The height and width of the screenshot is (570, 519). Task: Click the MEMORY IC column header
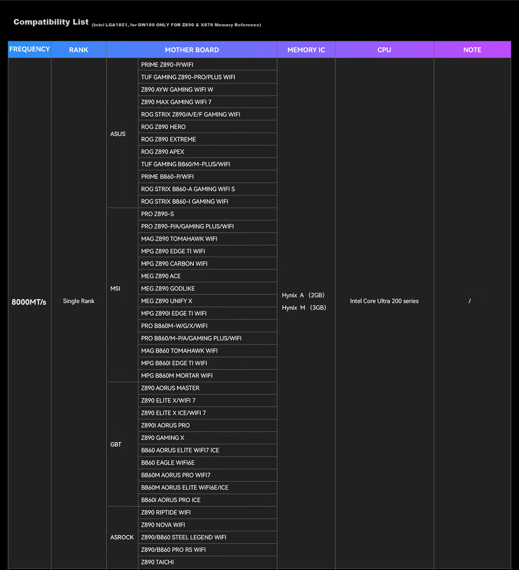pos(306,50)
